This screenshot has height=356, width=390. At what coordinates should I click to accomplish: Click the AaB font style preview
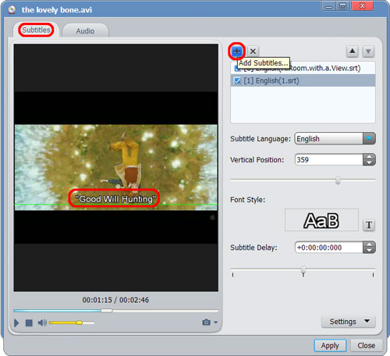point(321,220)
